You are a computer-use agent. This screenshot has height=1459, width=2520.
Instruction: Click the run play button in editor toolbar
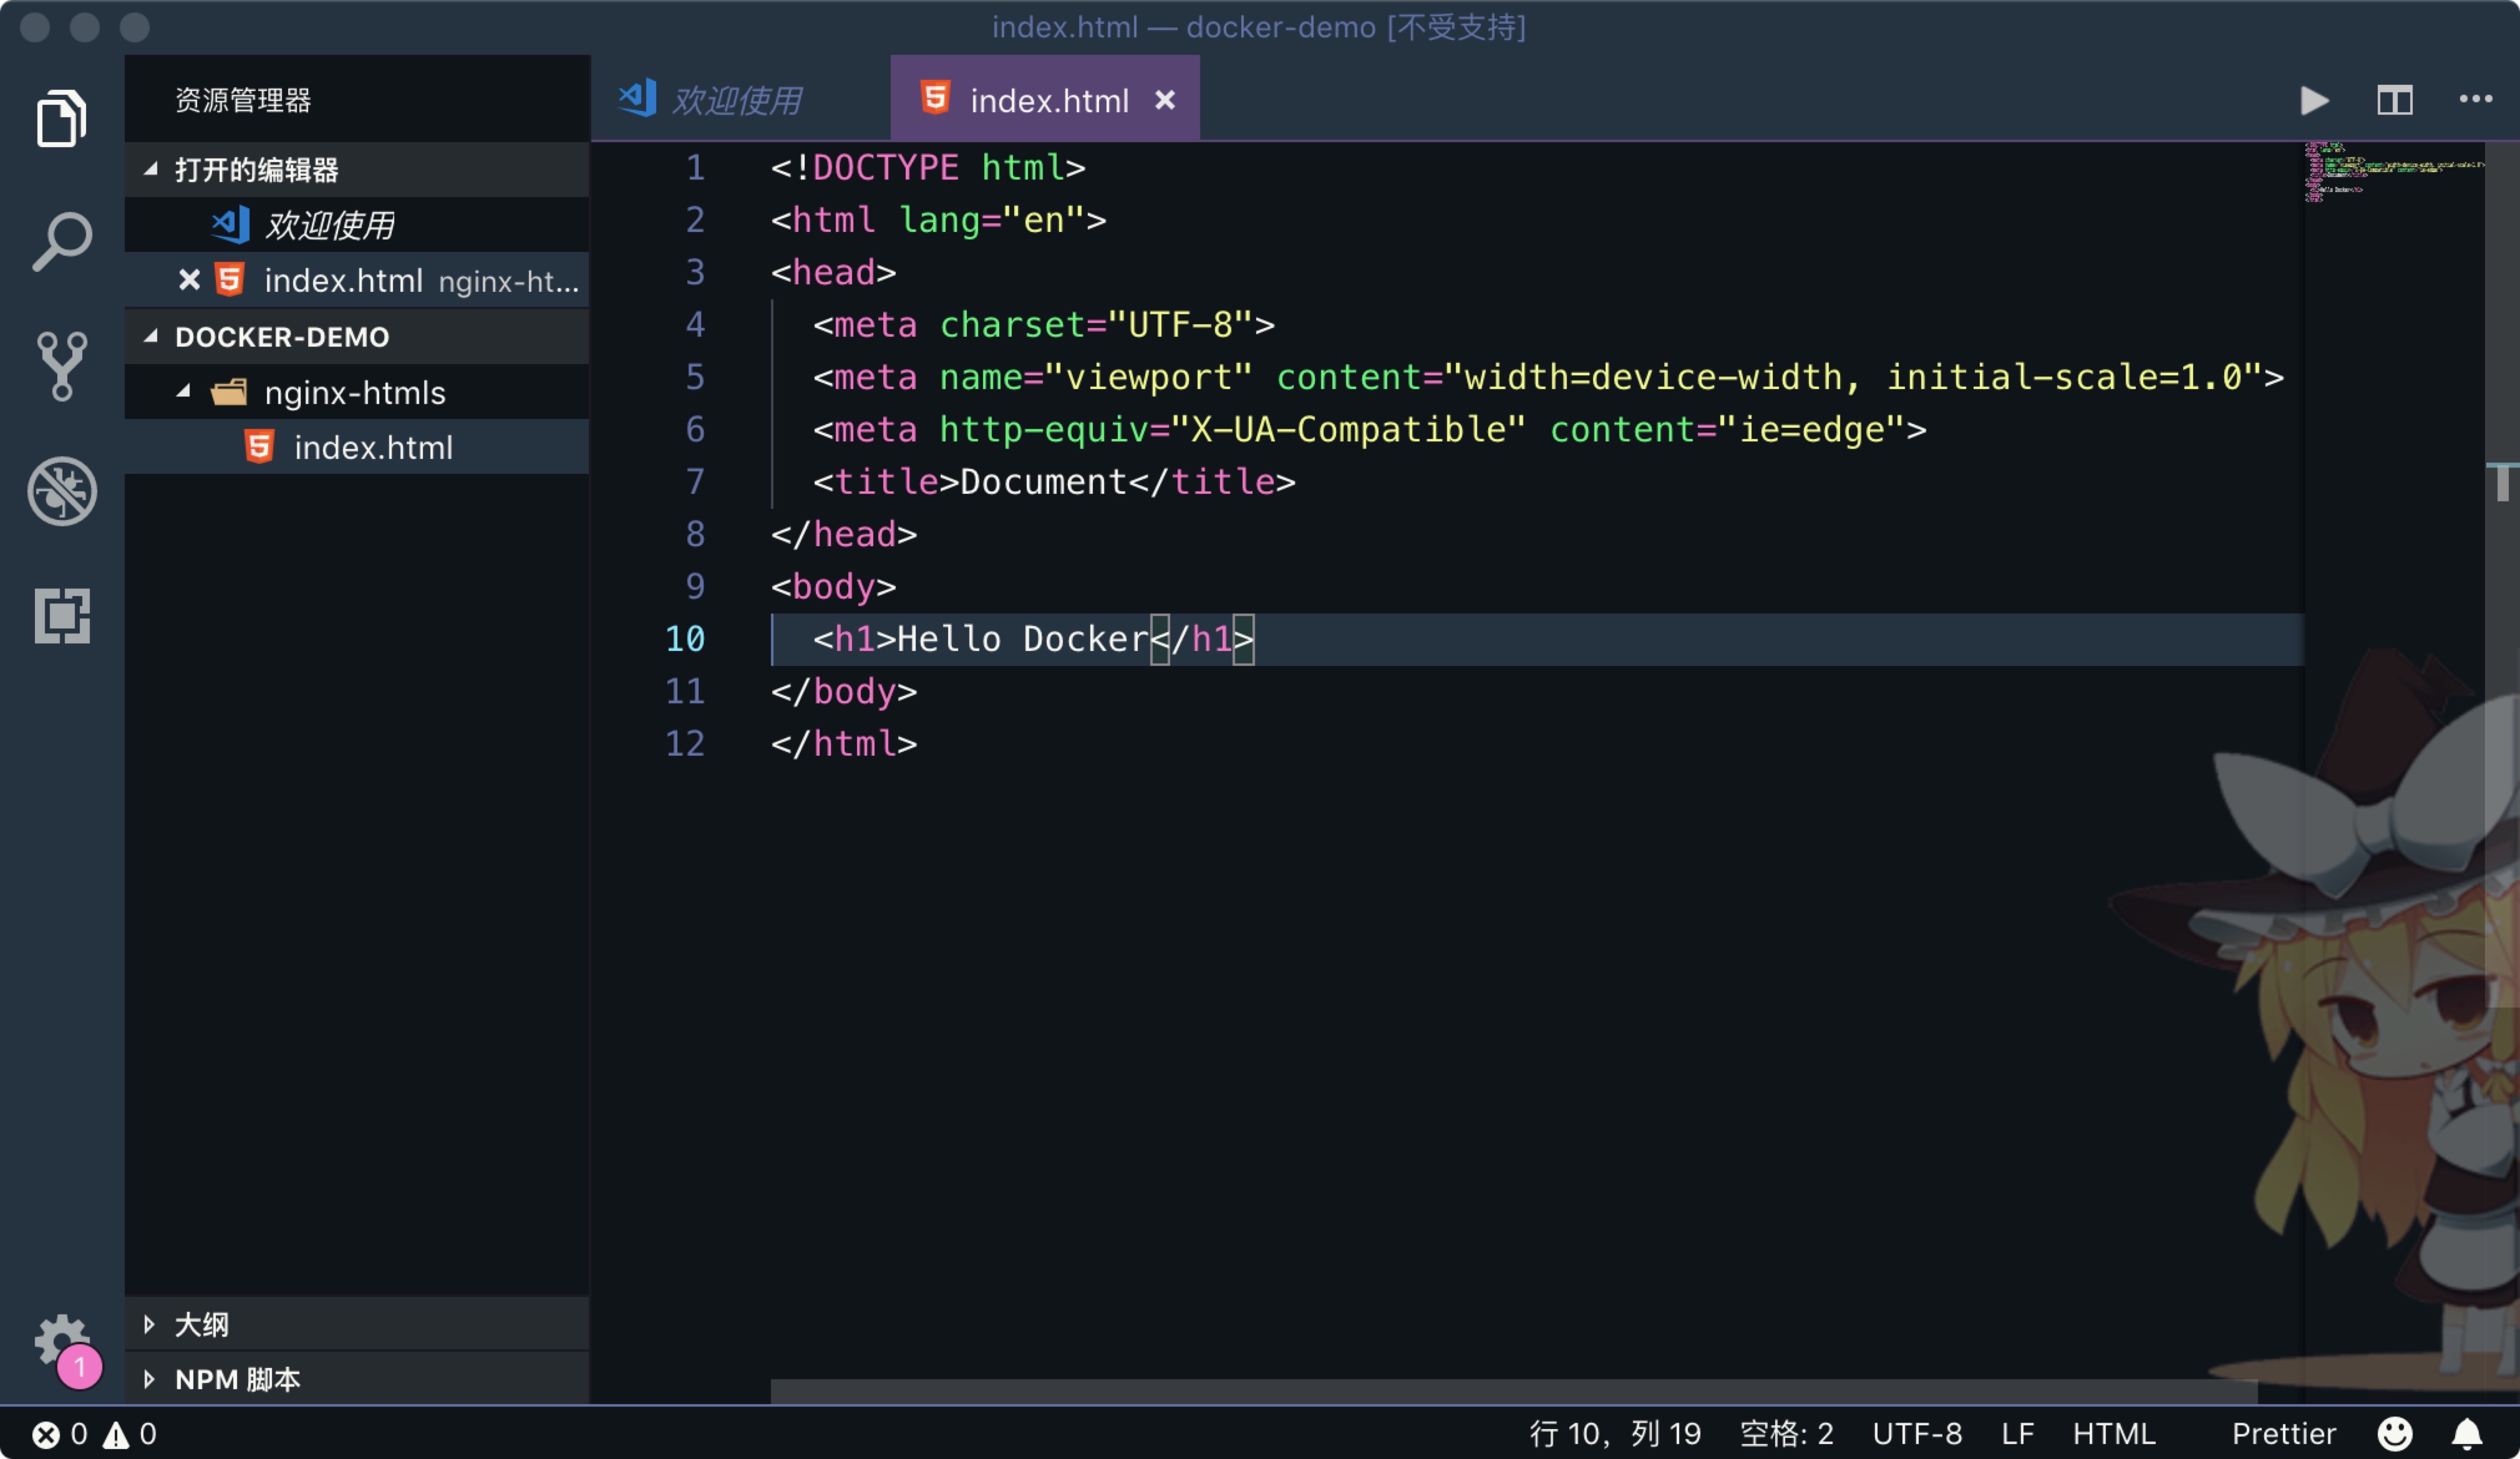pyautogui.click(x=2314, y=101)
